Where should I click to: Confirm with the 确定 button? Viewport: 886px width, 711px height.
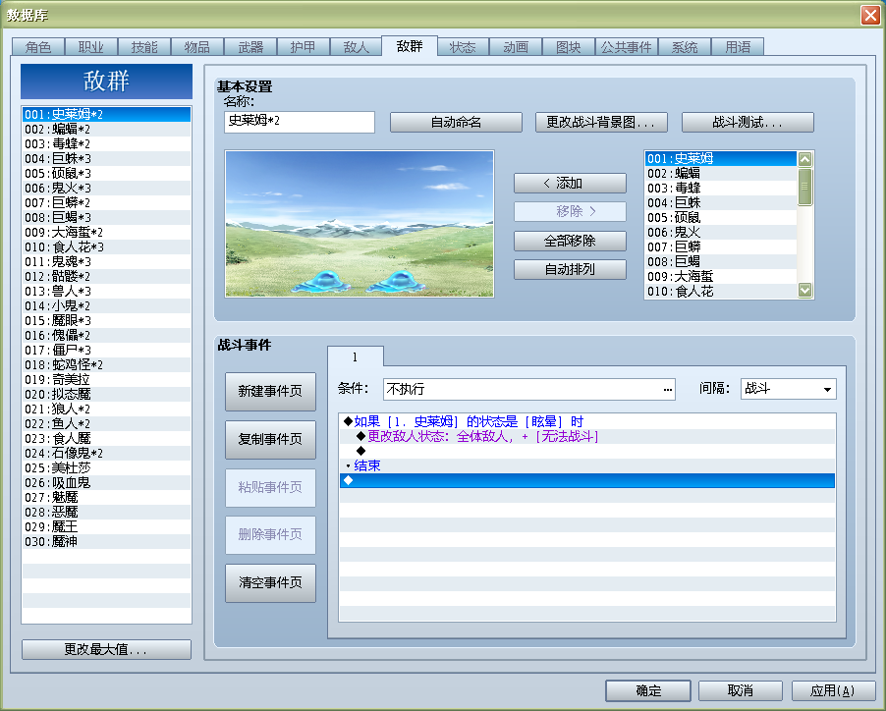[x=648, y=690]
